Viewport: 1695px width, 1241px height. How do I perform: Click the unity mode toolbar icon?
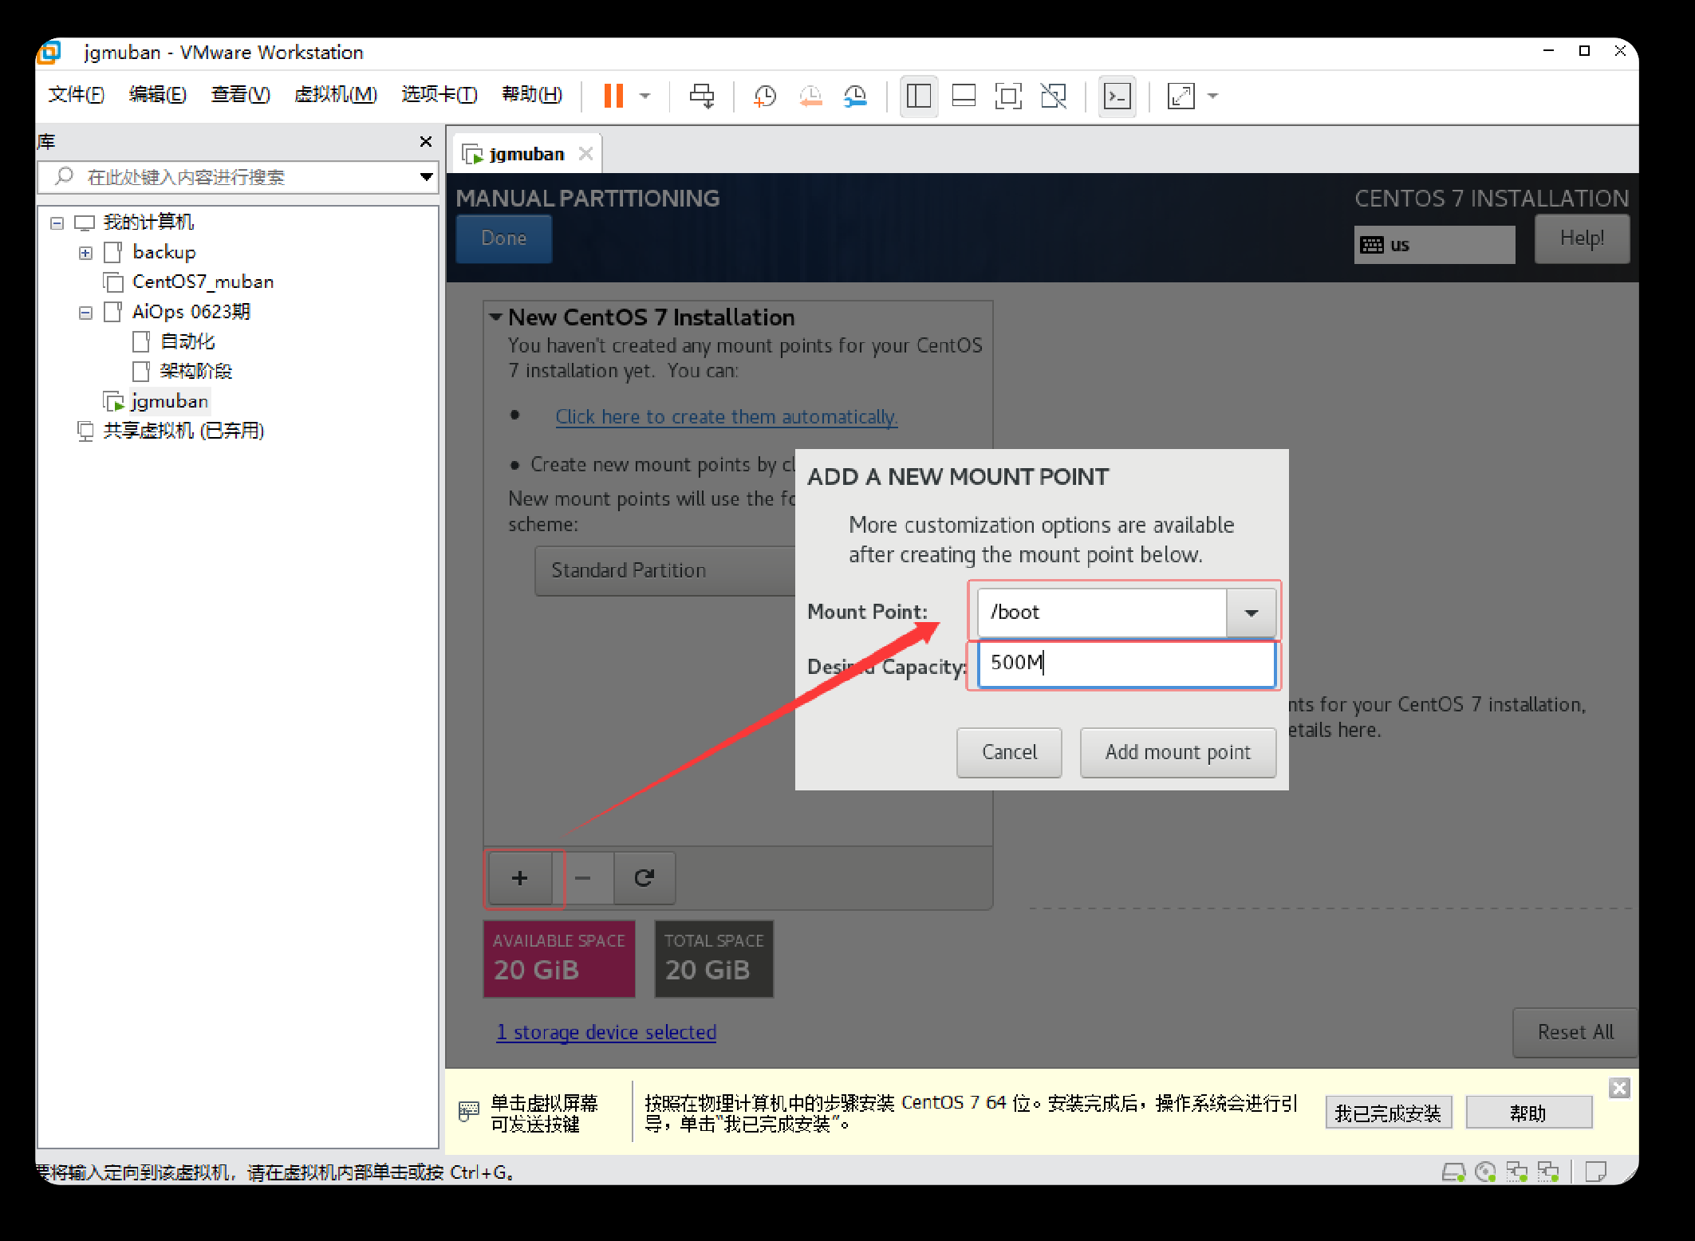coord(1054,97)
